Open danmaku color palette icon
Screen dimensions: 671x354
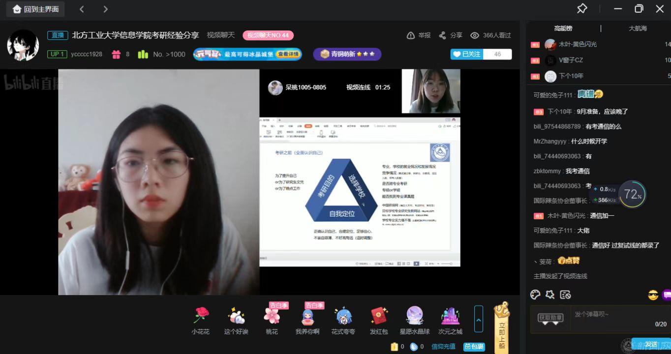click(x=535, y=295)
